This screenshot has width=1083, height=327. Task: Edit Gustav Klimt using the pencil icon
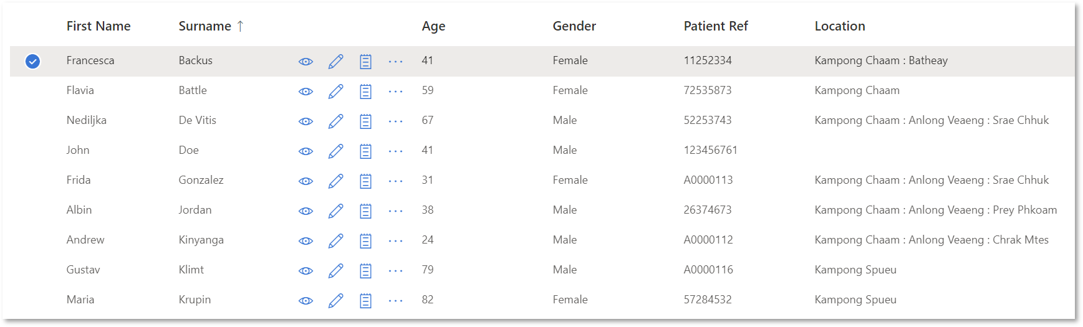[335, 270]
